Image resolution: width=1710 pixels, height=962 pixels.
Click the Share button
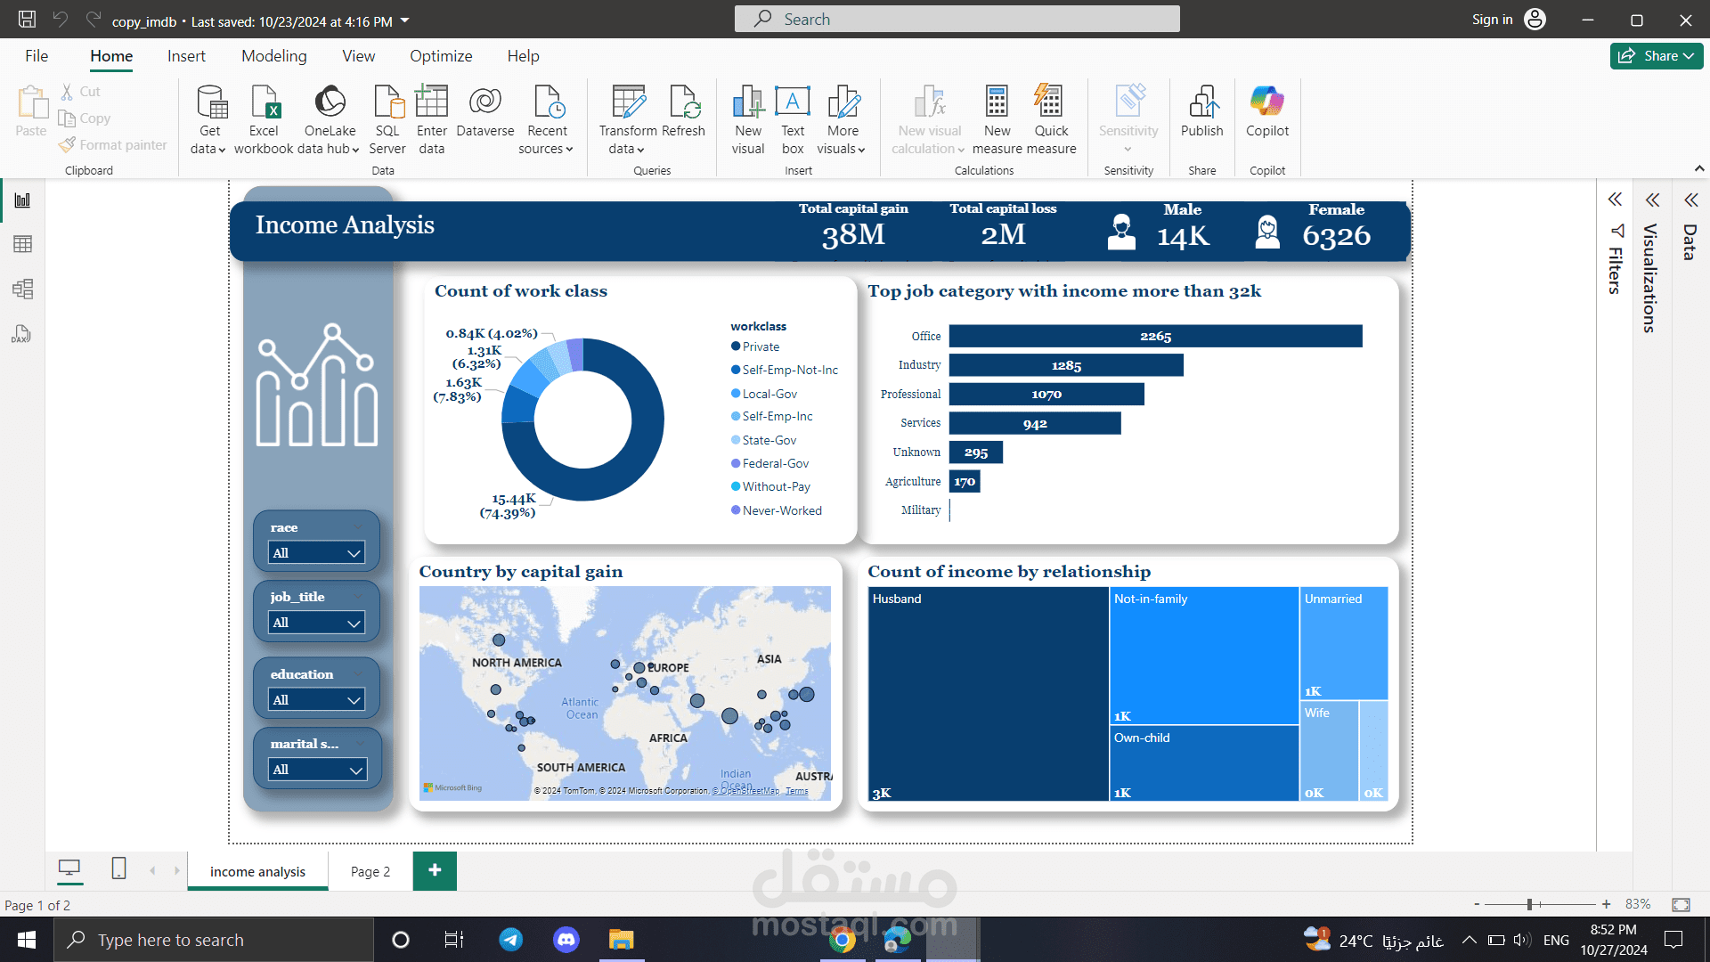[1656, 56]
